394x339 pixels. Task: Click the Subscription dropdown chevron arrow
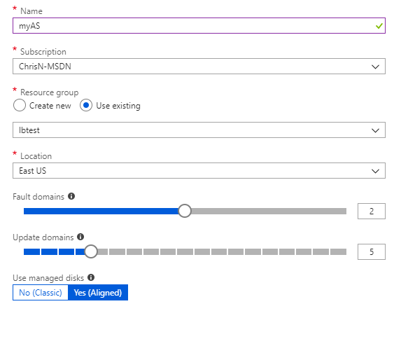(375, 67)
